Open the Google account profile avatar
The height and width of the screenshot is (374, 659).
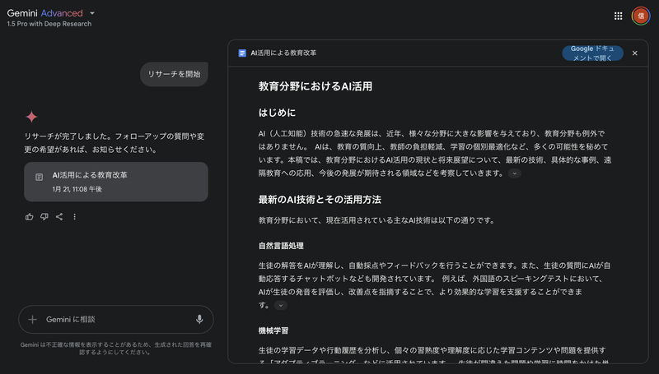pyautogui.click(x=640, y=16)
